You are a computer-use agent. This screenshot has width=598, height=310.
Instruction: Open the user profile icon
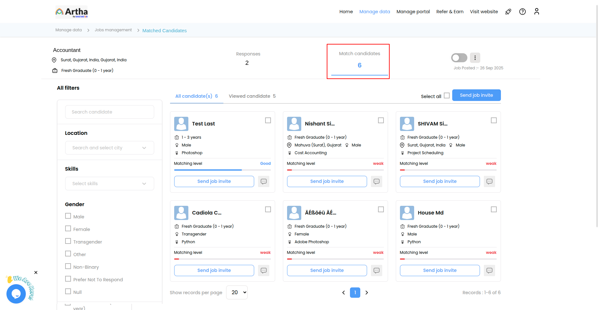click(536, 12)
